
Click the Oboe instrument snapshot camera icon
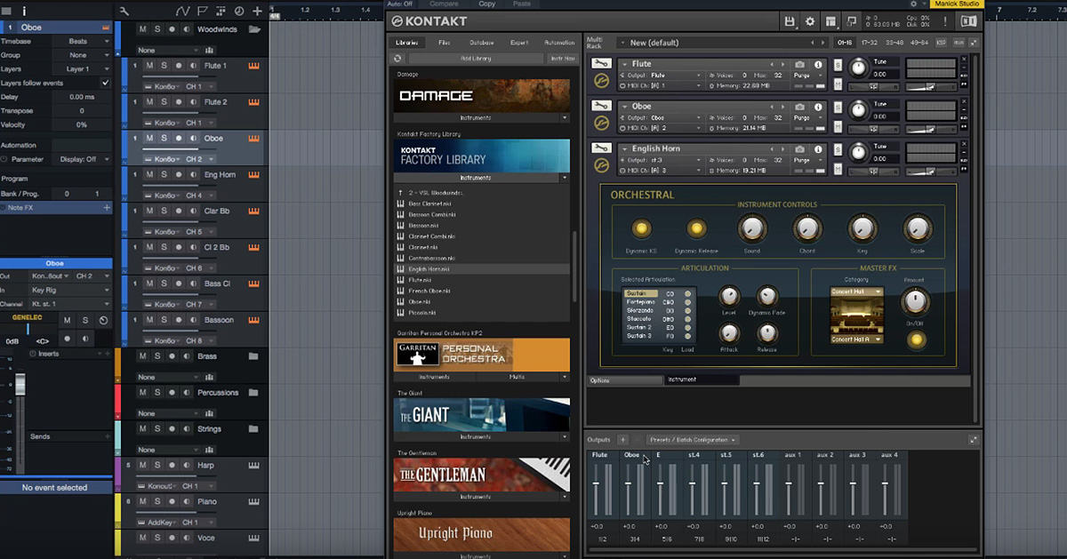point(799,107)
